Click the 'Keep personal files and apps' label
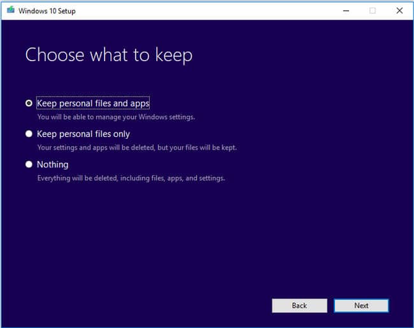Image resolution: width=414 pixels, height=328 pixels. click(93, 103)
